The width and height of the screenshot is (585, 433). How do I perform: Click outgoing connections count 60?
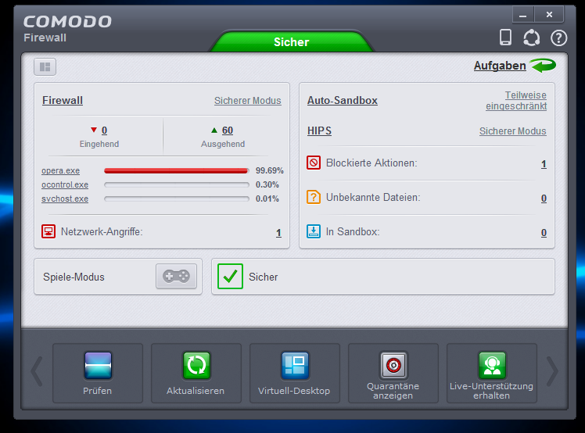click(x=228, y=131)
